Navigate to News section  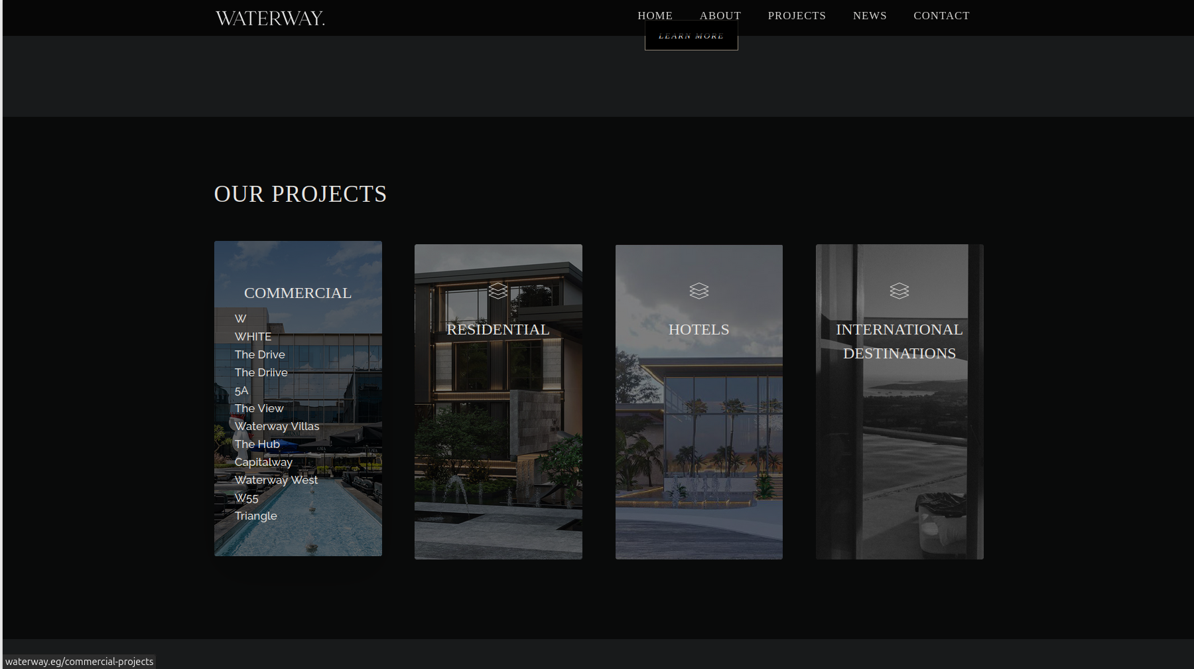click(870, 15)
